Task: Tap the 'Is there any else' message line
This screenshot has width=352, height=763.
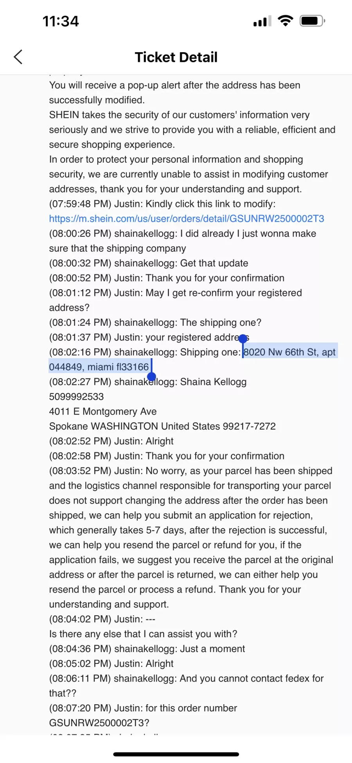Action: click(143, 634)
